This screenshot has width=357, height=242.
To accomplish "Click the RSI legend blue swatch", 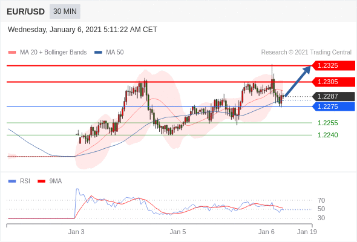I will point(12,181).
